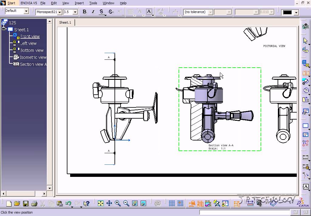Click the New document icon

(x=9, y=204)
